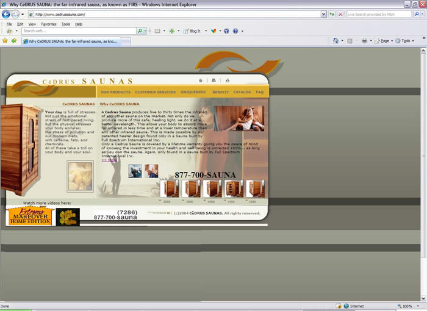Click the fourth sauna model thumbnail

234,188
